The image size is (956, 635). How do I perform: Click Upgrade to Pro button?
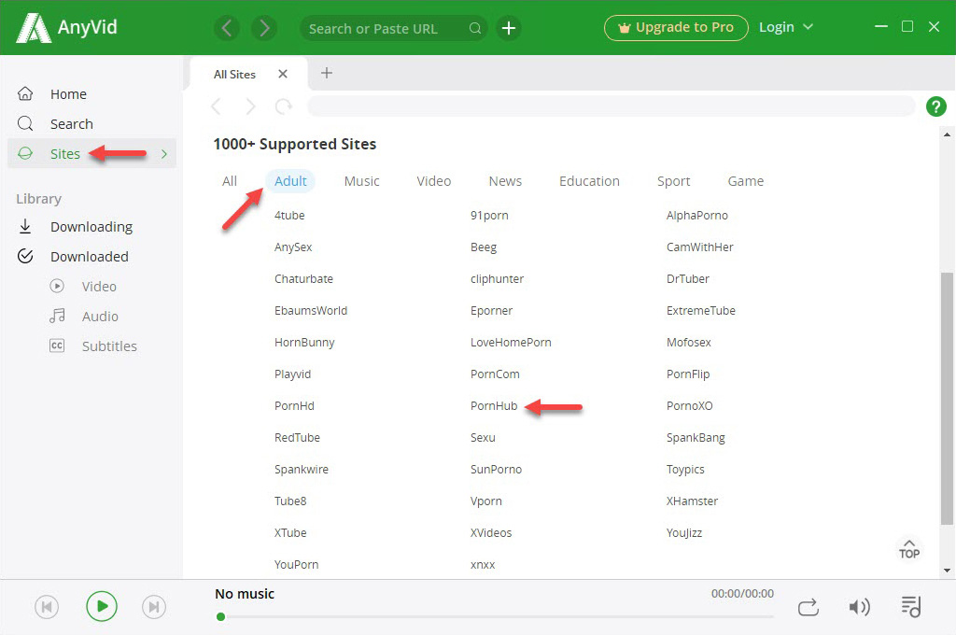pyautogui.click(x=676, y=27)
